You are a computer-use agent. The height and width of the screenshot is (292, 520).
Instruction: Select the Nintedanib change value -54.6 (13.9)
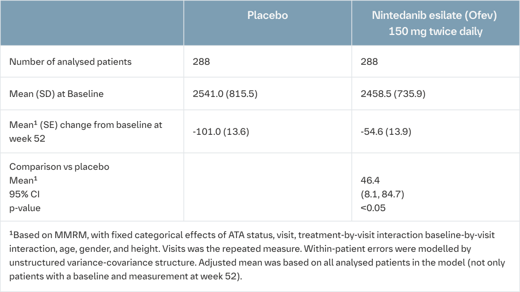[387, 131]
